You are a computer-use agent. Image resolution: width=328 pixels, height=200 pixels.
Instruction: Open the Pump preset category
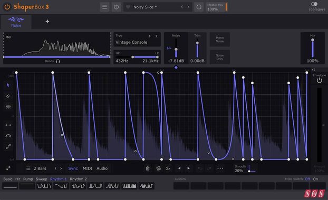click(28, 179)
